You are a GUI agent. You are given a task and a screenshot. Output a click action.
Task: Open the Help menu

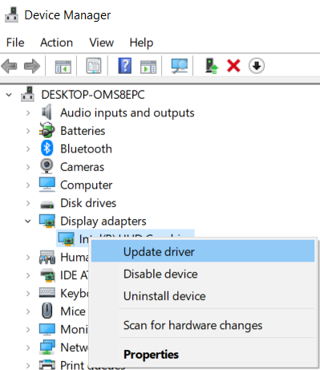tap(141, 43)
